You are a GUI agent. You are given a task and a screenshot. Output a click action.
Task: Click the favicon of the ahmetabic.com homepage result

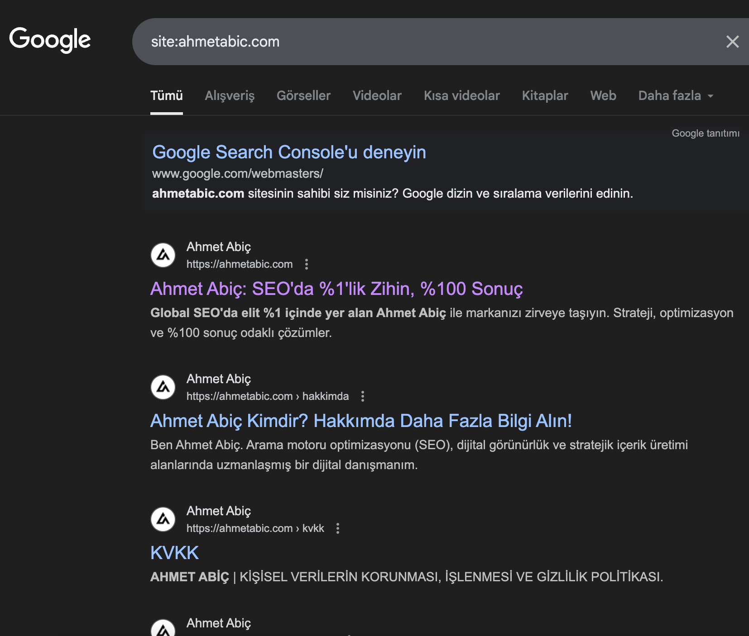click(x=163, y=255)
